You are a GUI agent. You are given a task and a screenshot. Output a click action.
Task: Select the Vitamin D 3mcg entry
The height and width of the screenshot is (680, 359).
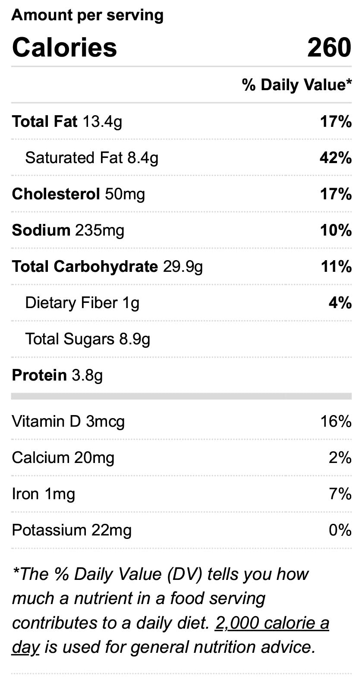click(x=68, y=421)
